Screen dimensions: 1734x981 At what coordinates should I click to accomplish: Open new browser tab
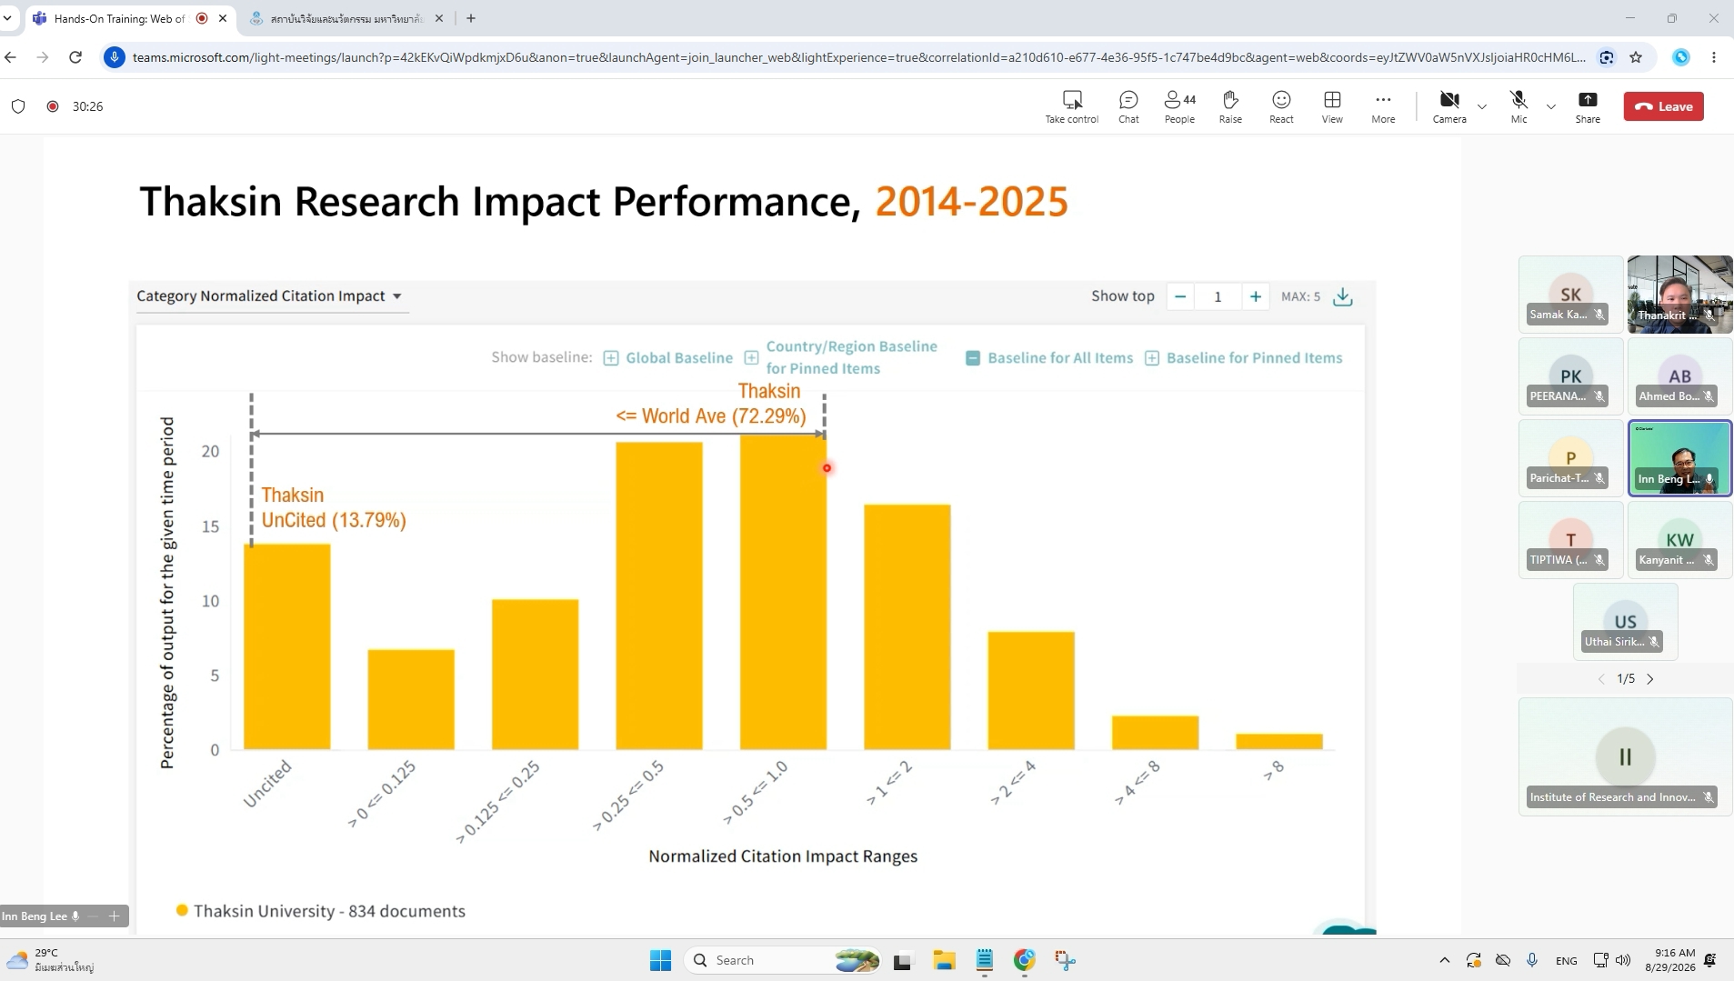[471, 18]
